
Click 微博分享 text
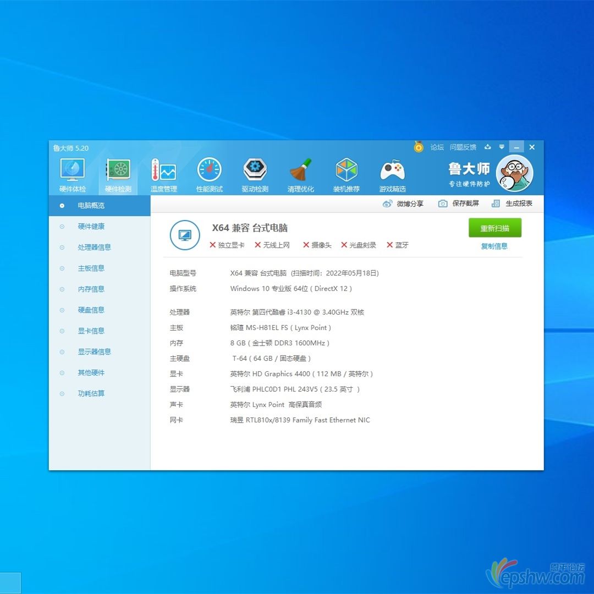tap(410, 204)
